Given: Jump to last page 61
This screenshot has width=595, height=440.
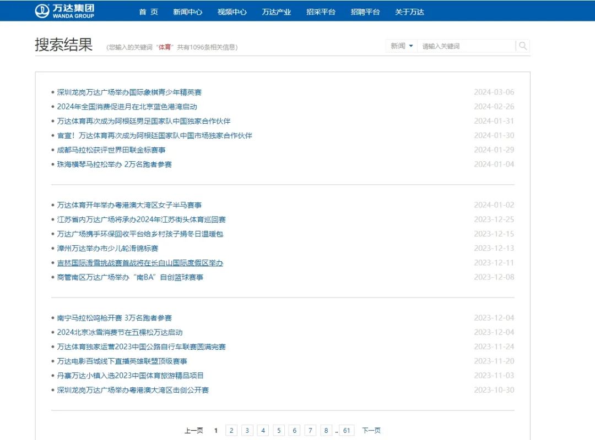Looking at the screenshot, I should pyautogui.click(x=347, y=431).
